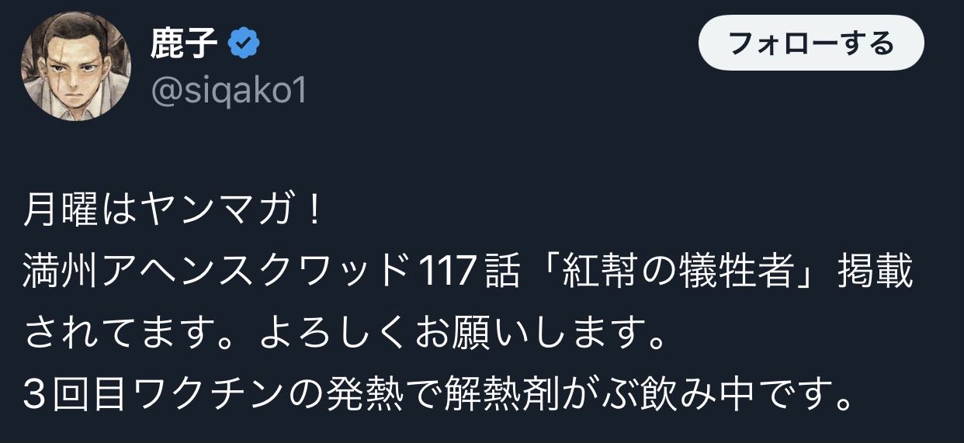Click the @siqako1 handle
964x443 pixels.
click(228, 92)
